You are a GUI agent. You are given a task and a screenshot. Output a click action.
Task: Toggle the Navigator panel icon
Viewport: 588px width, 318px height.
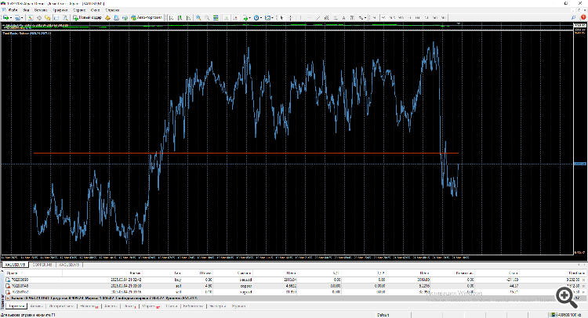(x=48, y=17)
